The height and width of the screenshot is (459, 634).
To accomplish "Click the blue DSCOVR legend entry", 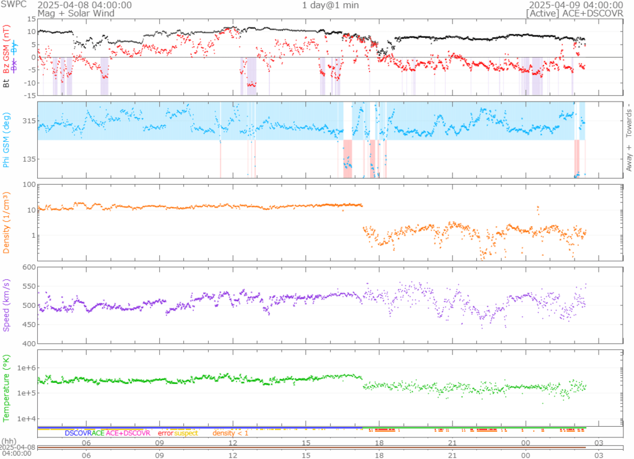I will click(77, 433).
